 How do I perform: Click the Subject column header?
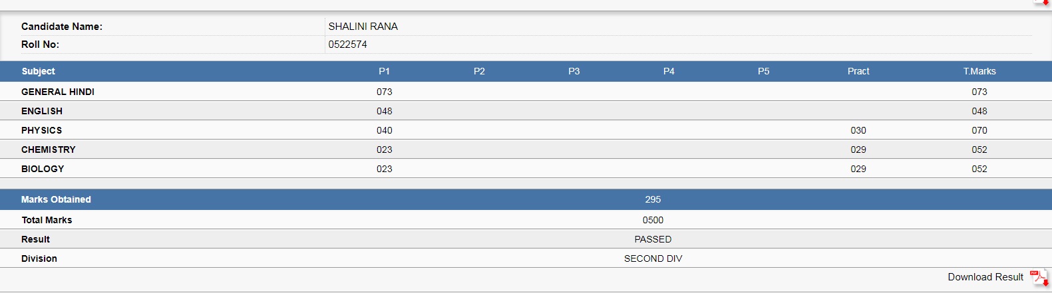tap(38, 71)
